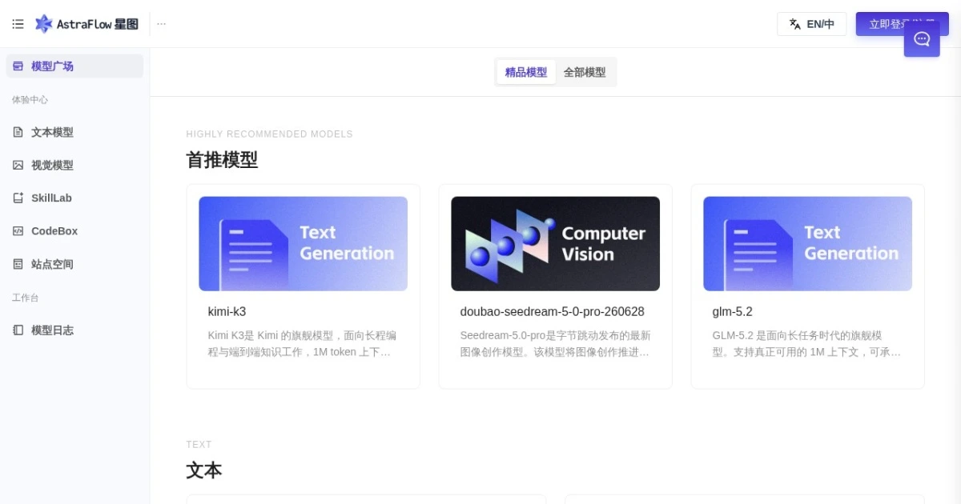Open the chat support floating icon

click(x=922, y=38)
